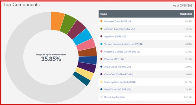Select the yellow donut chart slice
The width and height of the screenshot is (196, 105).
(x=85, y=74)
